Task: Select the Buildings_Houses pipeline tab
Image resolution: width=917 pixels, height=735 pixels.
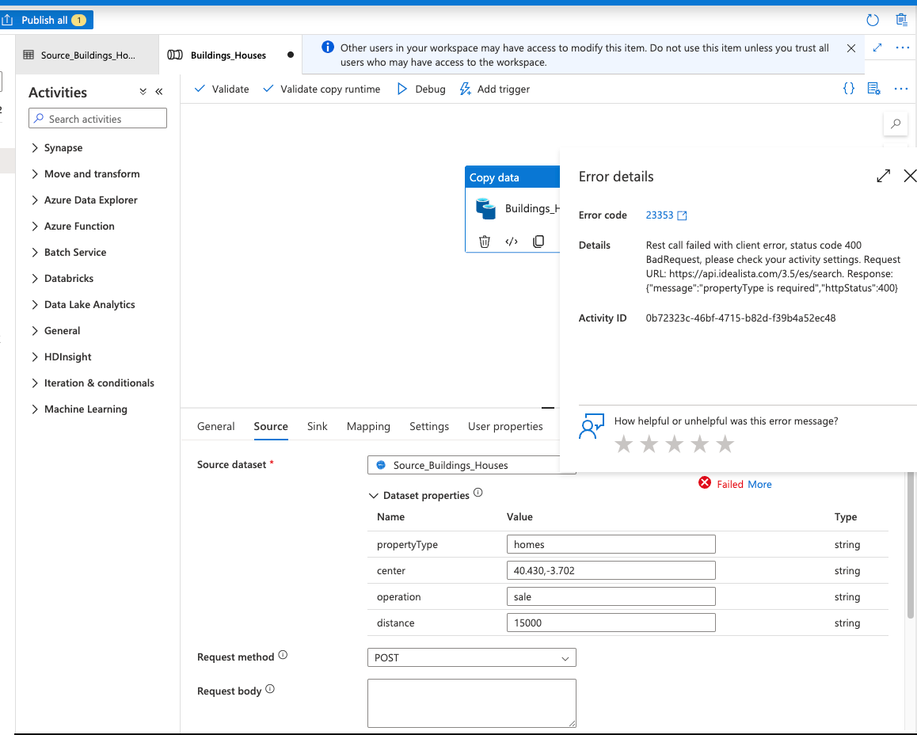Action: click(230, 55)
